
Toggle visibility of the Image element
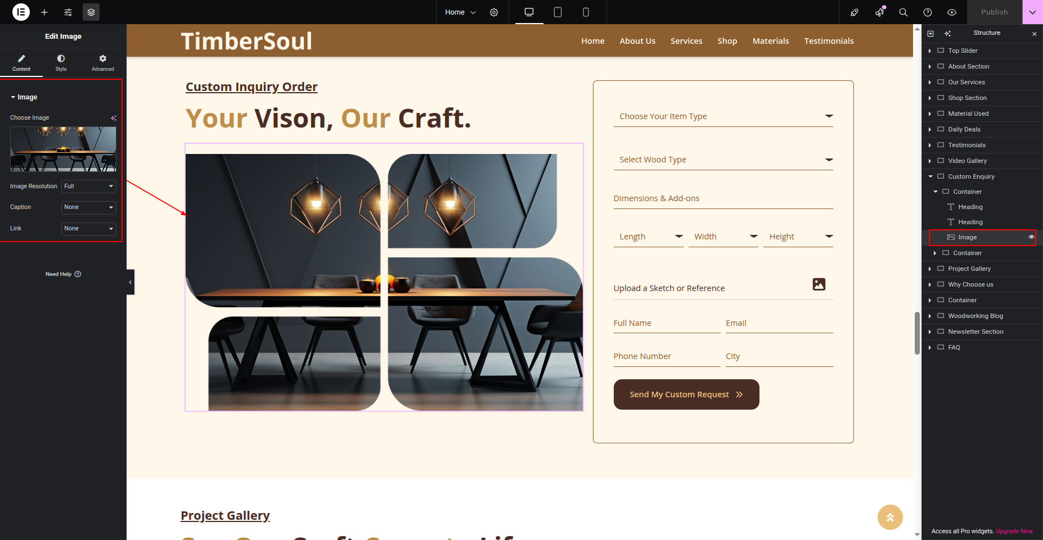[x=1031, y=237]
